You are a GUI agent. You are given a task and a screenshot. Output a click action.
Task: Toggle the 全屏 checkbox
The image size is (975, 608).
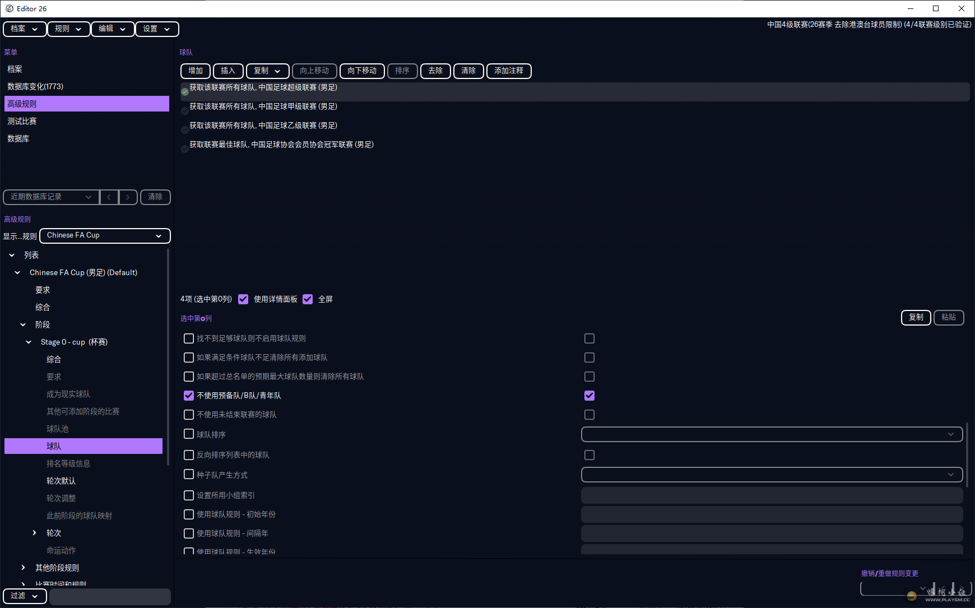point(308,299)
